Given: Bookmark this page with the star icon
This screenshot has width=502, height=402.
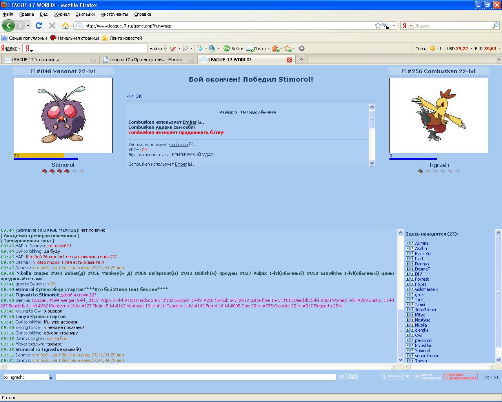Looking at the screenshot, I should click(378, 26).
